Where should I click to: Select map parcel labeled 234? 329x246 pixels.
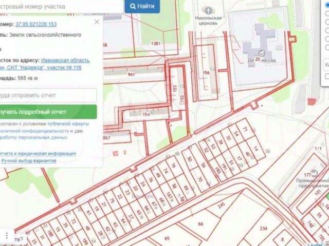263,228
